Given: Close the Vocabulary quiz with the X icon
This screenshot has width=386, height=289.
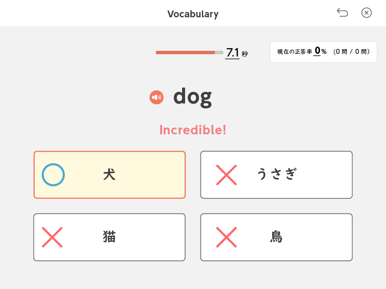Looking at the screenshot, I should 366,13.
